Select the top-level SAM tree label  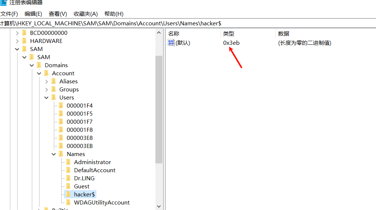pyautogui.click(x=36, y=49)
